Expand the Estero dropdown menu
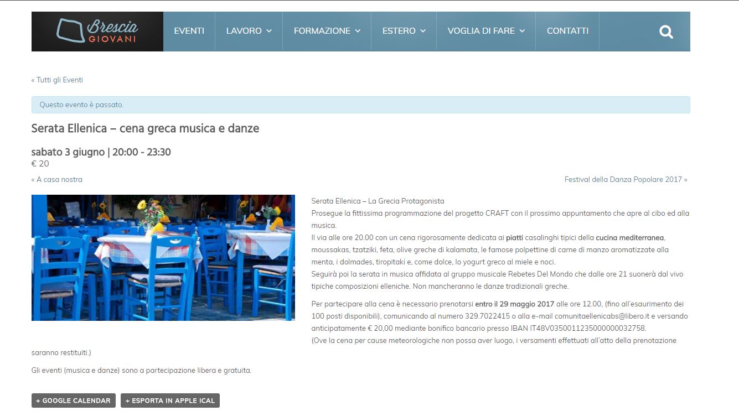This screenshot has width=739, height=411. (404, 31)
